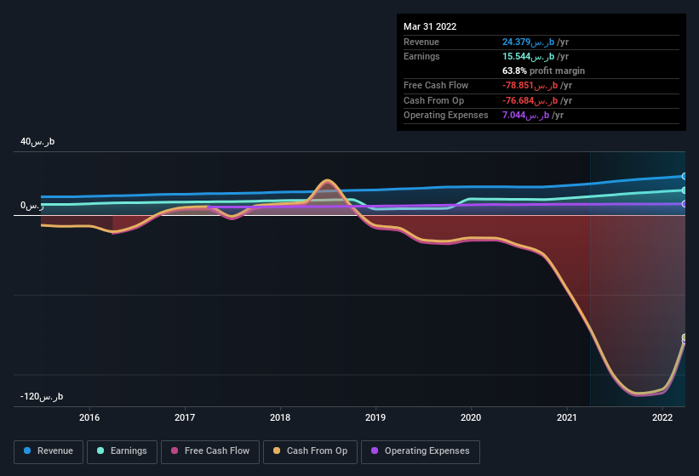Toggle the Cash From Op legend button
This screenshot has width=699, height=476.
coord(310,451)
